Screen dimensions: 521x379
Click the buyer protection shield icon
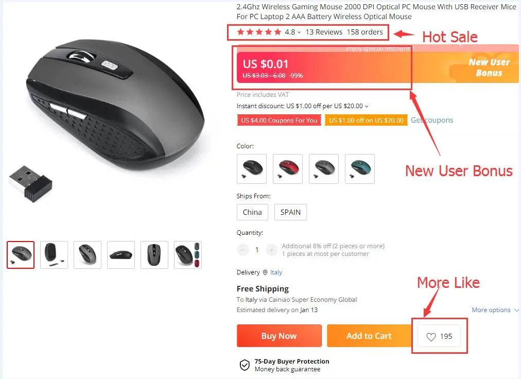click(x=245, y=365)
